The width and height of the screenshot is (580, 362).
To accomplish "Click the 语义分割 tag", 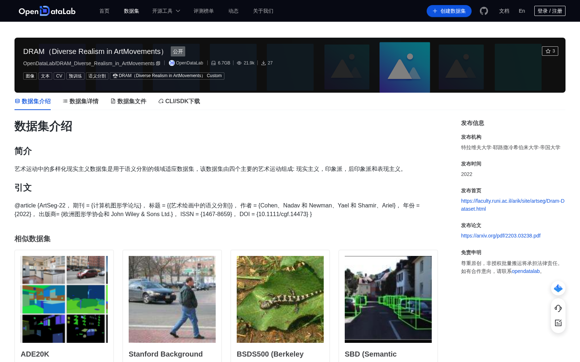I will click(97, 76).
